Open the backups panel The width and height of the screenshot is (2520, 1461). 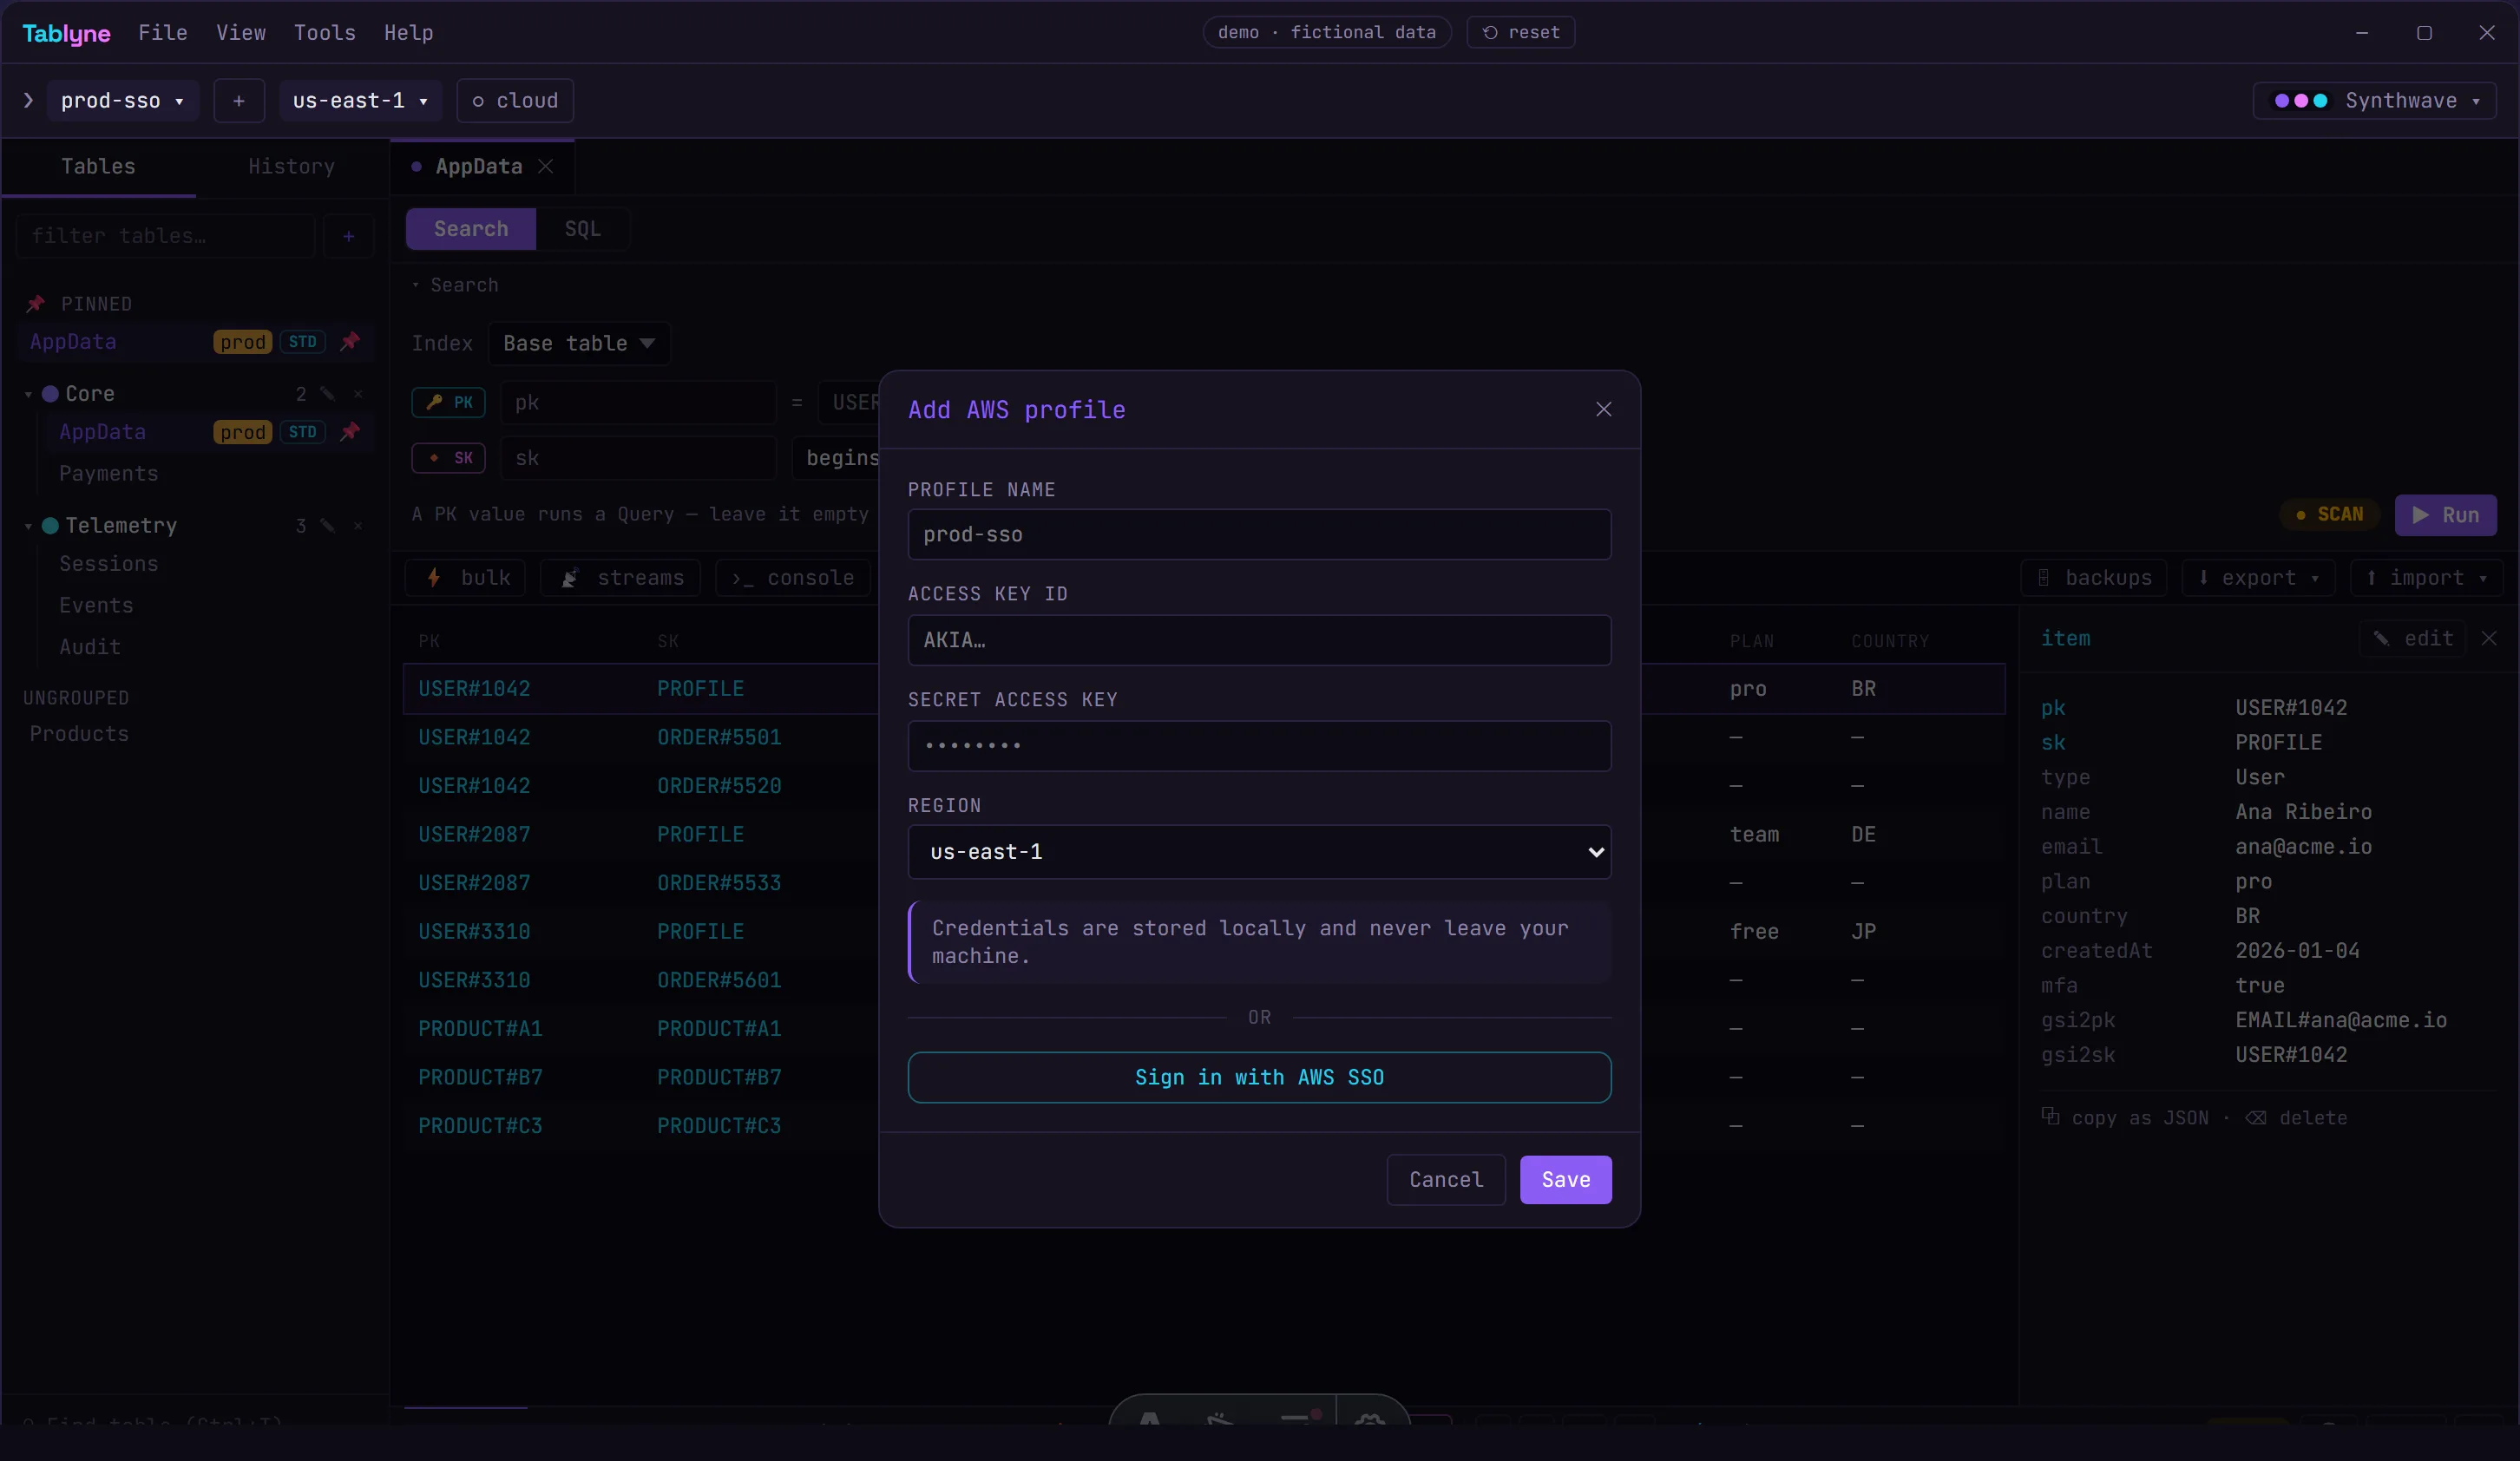2093,578
